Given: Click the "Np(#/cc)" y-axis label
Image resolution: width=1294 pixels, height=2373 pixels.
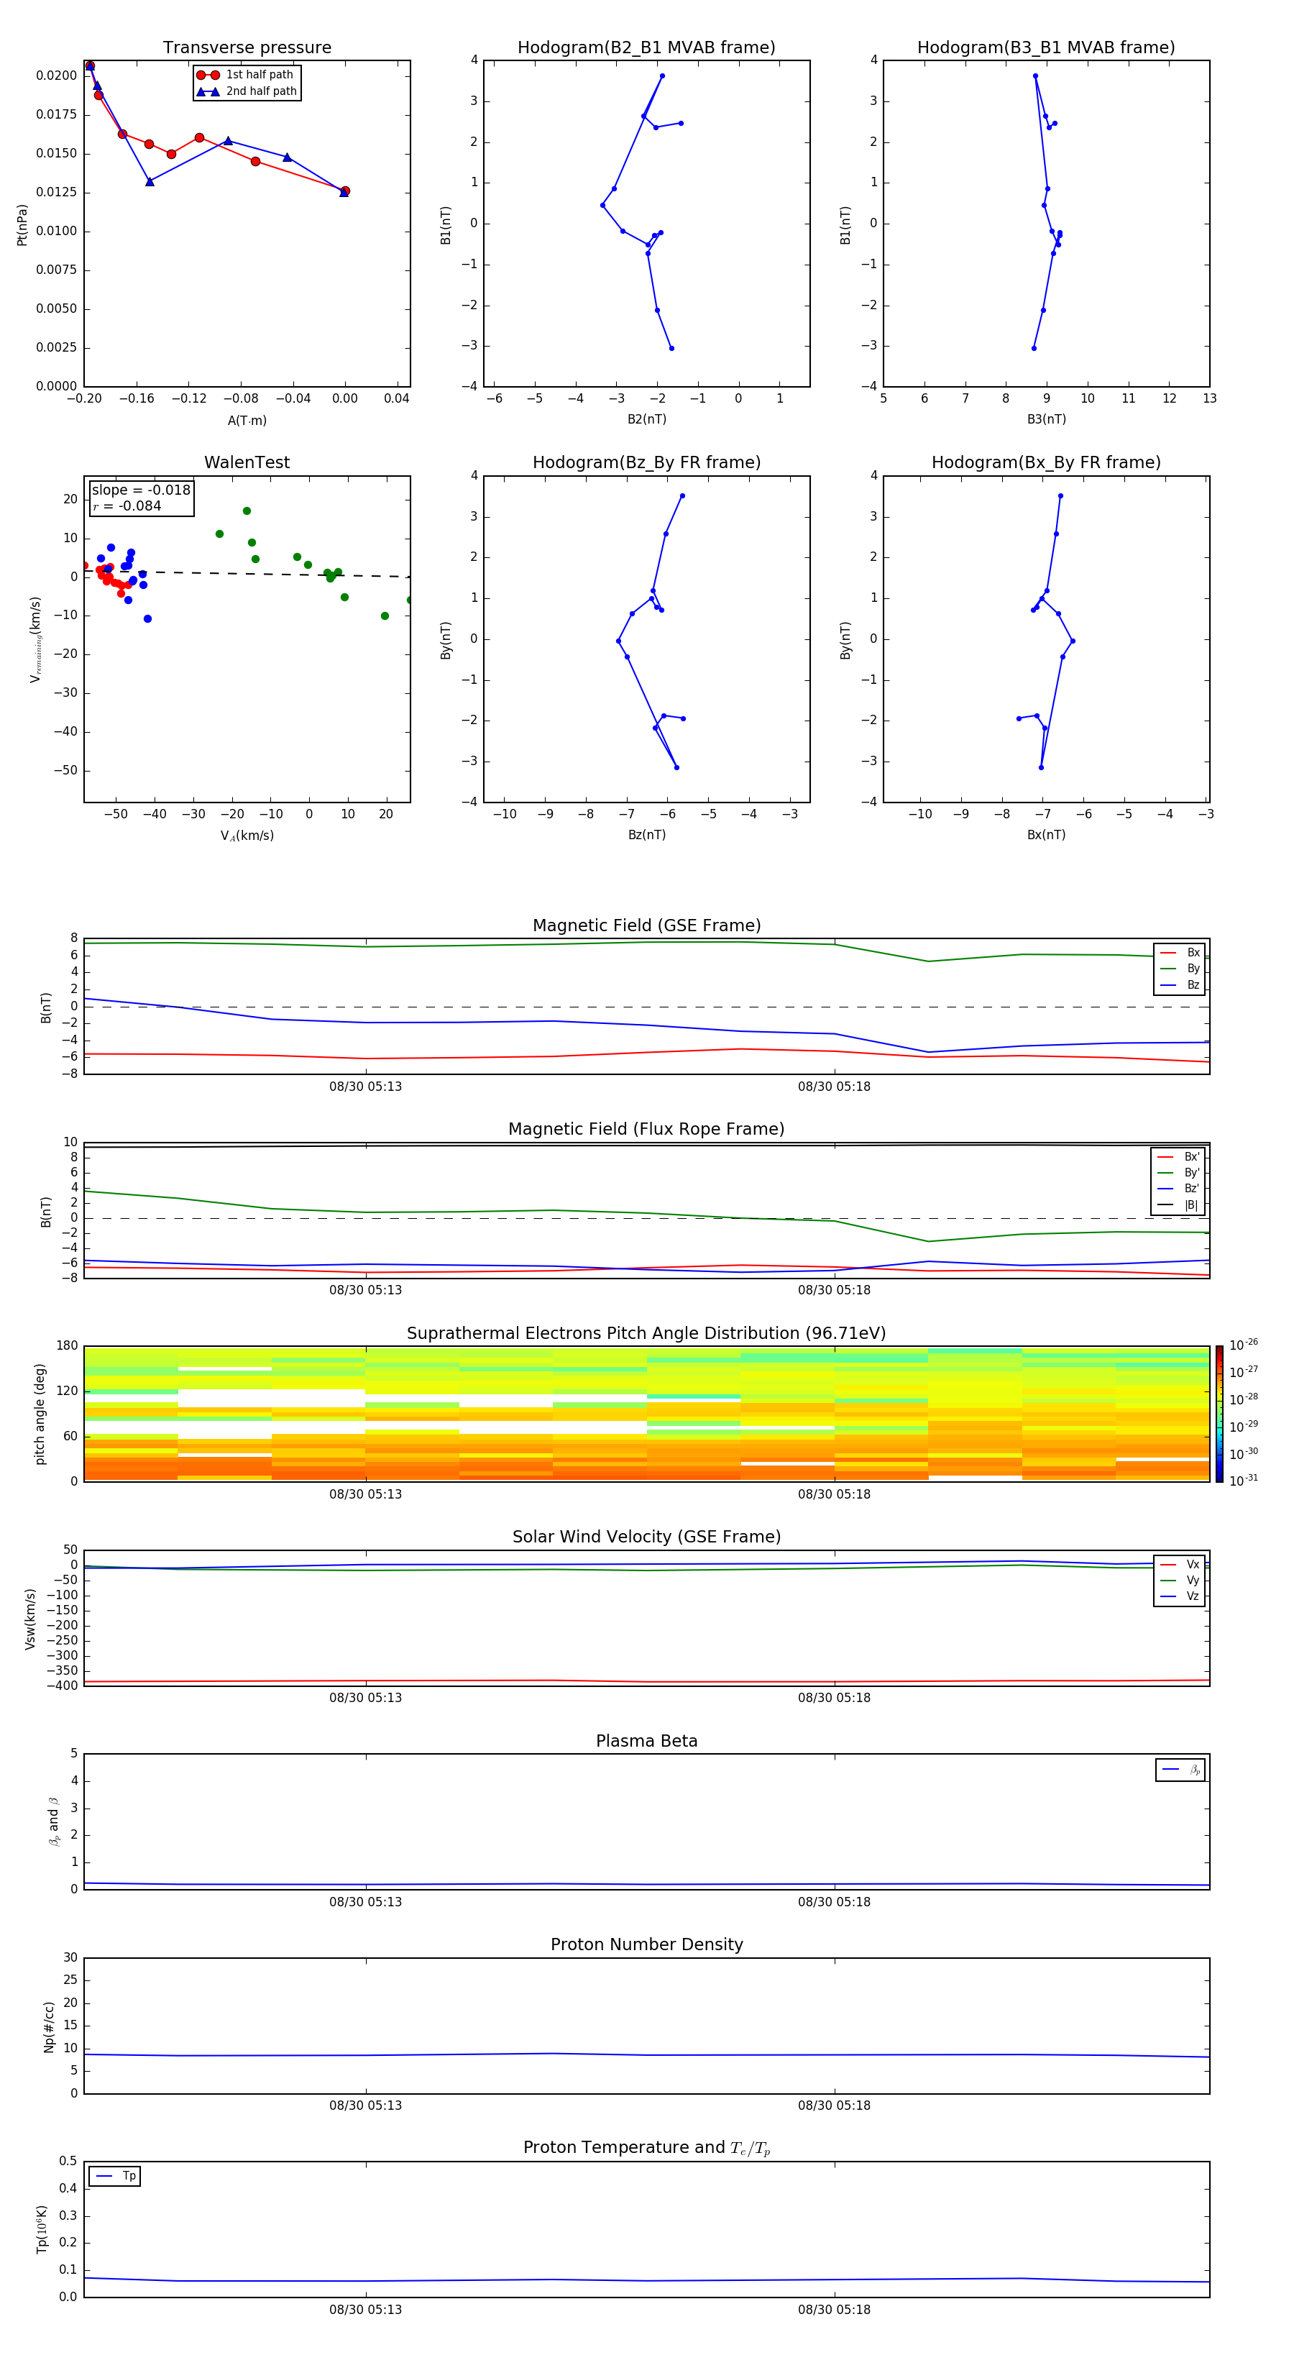Looking at the screenshot, I should 49,2026.
